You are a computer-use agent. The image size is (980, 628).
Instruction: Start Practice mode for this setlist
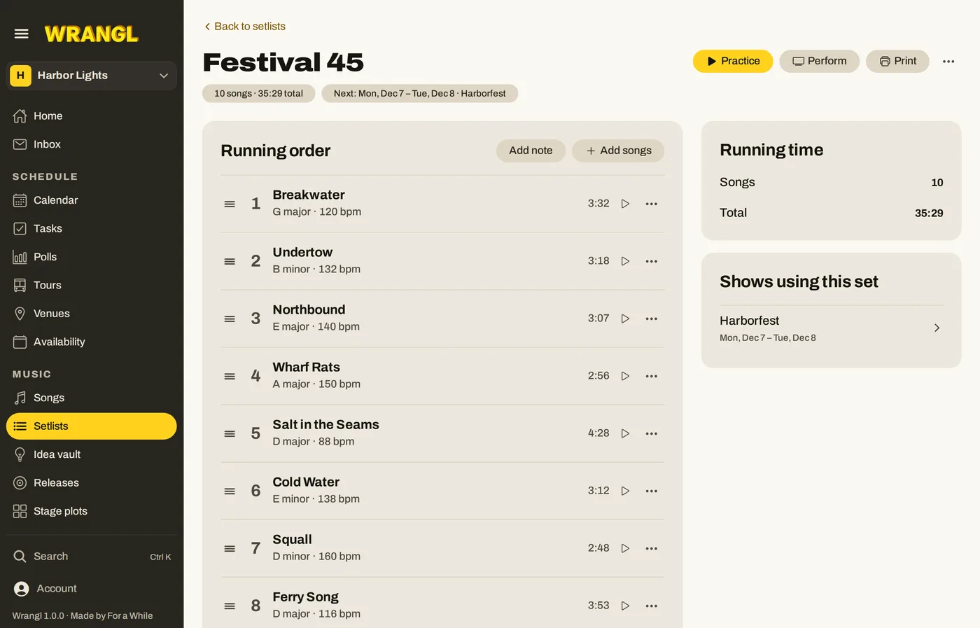tap(733, 61)
